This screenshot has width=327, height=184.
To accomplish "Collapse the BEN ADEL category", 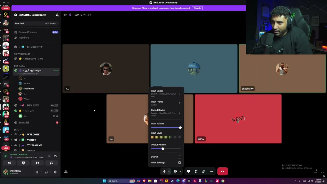I will (x=20, y=66).
